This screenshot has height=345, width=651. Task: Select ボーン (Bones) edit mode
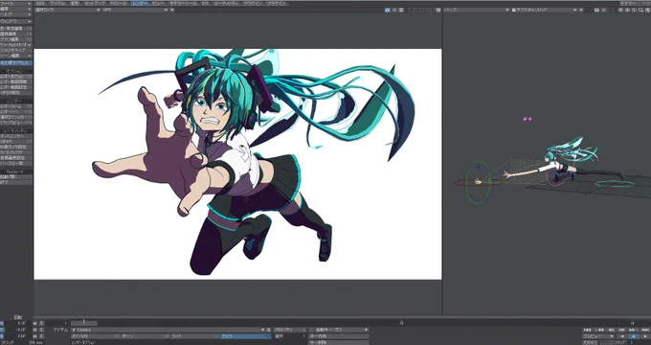[145, 335]
